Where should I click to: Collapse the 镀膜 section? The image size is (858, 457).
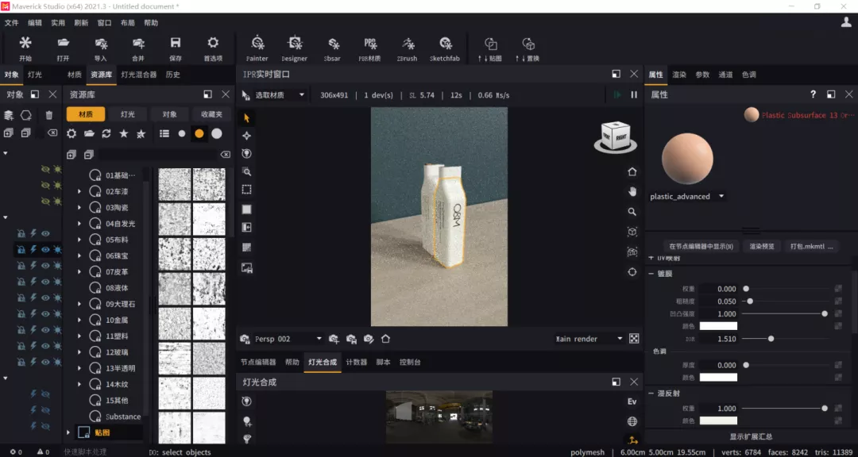(x=651, y=274)
